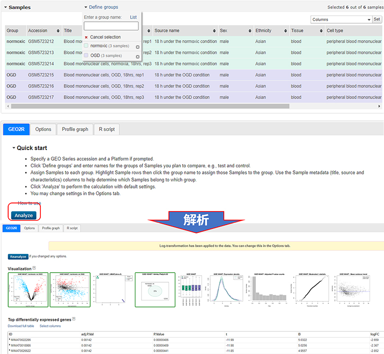Open the moderated t statistic Q-Q thumbnail
Screen dimensions: 384x354
coord(312,290)
